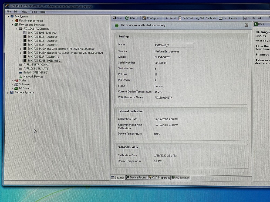Click self-calibration date 1/29/2022 1:31 PM
The width and height of the screenshot is (270, 202).
(165, 155)
